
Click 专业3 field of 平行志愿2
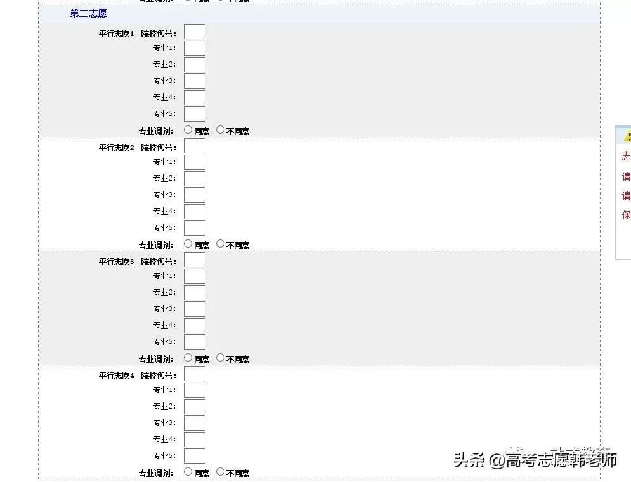coord(194,194)
